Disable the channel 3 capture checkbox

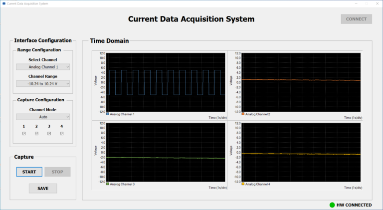pos(49,134)
